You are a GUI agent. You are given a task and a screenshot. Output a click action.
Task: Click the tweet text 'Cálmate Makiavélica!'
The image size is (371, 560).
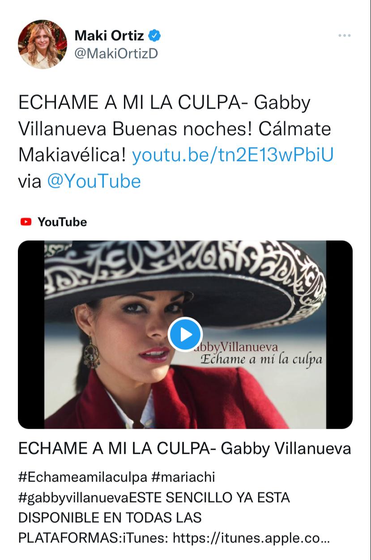pyautogui.click(x=175, y=142)
